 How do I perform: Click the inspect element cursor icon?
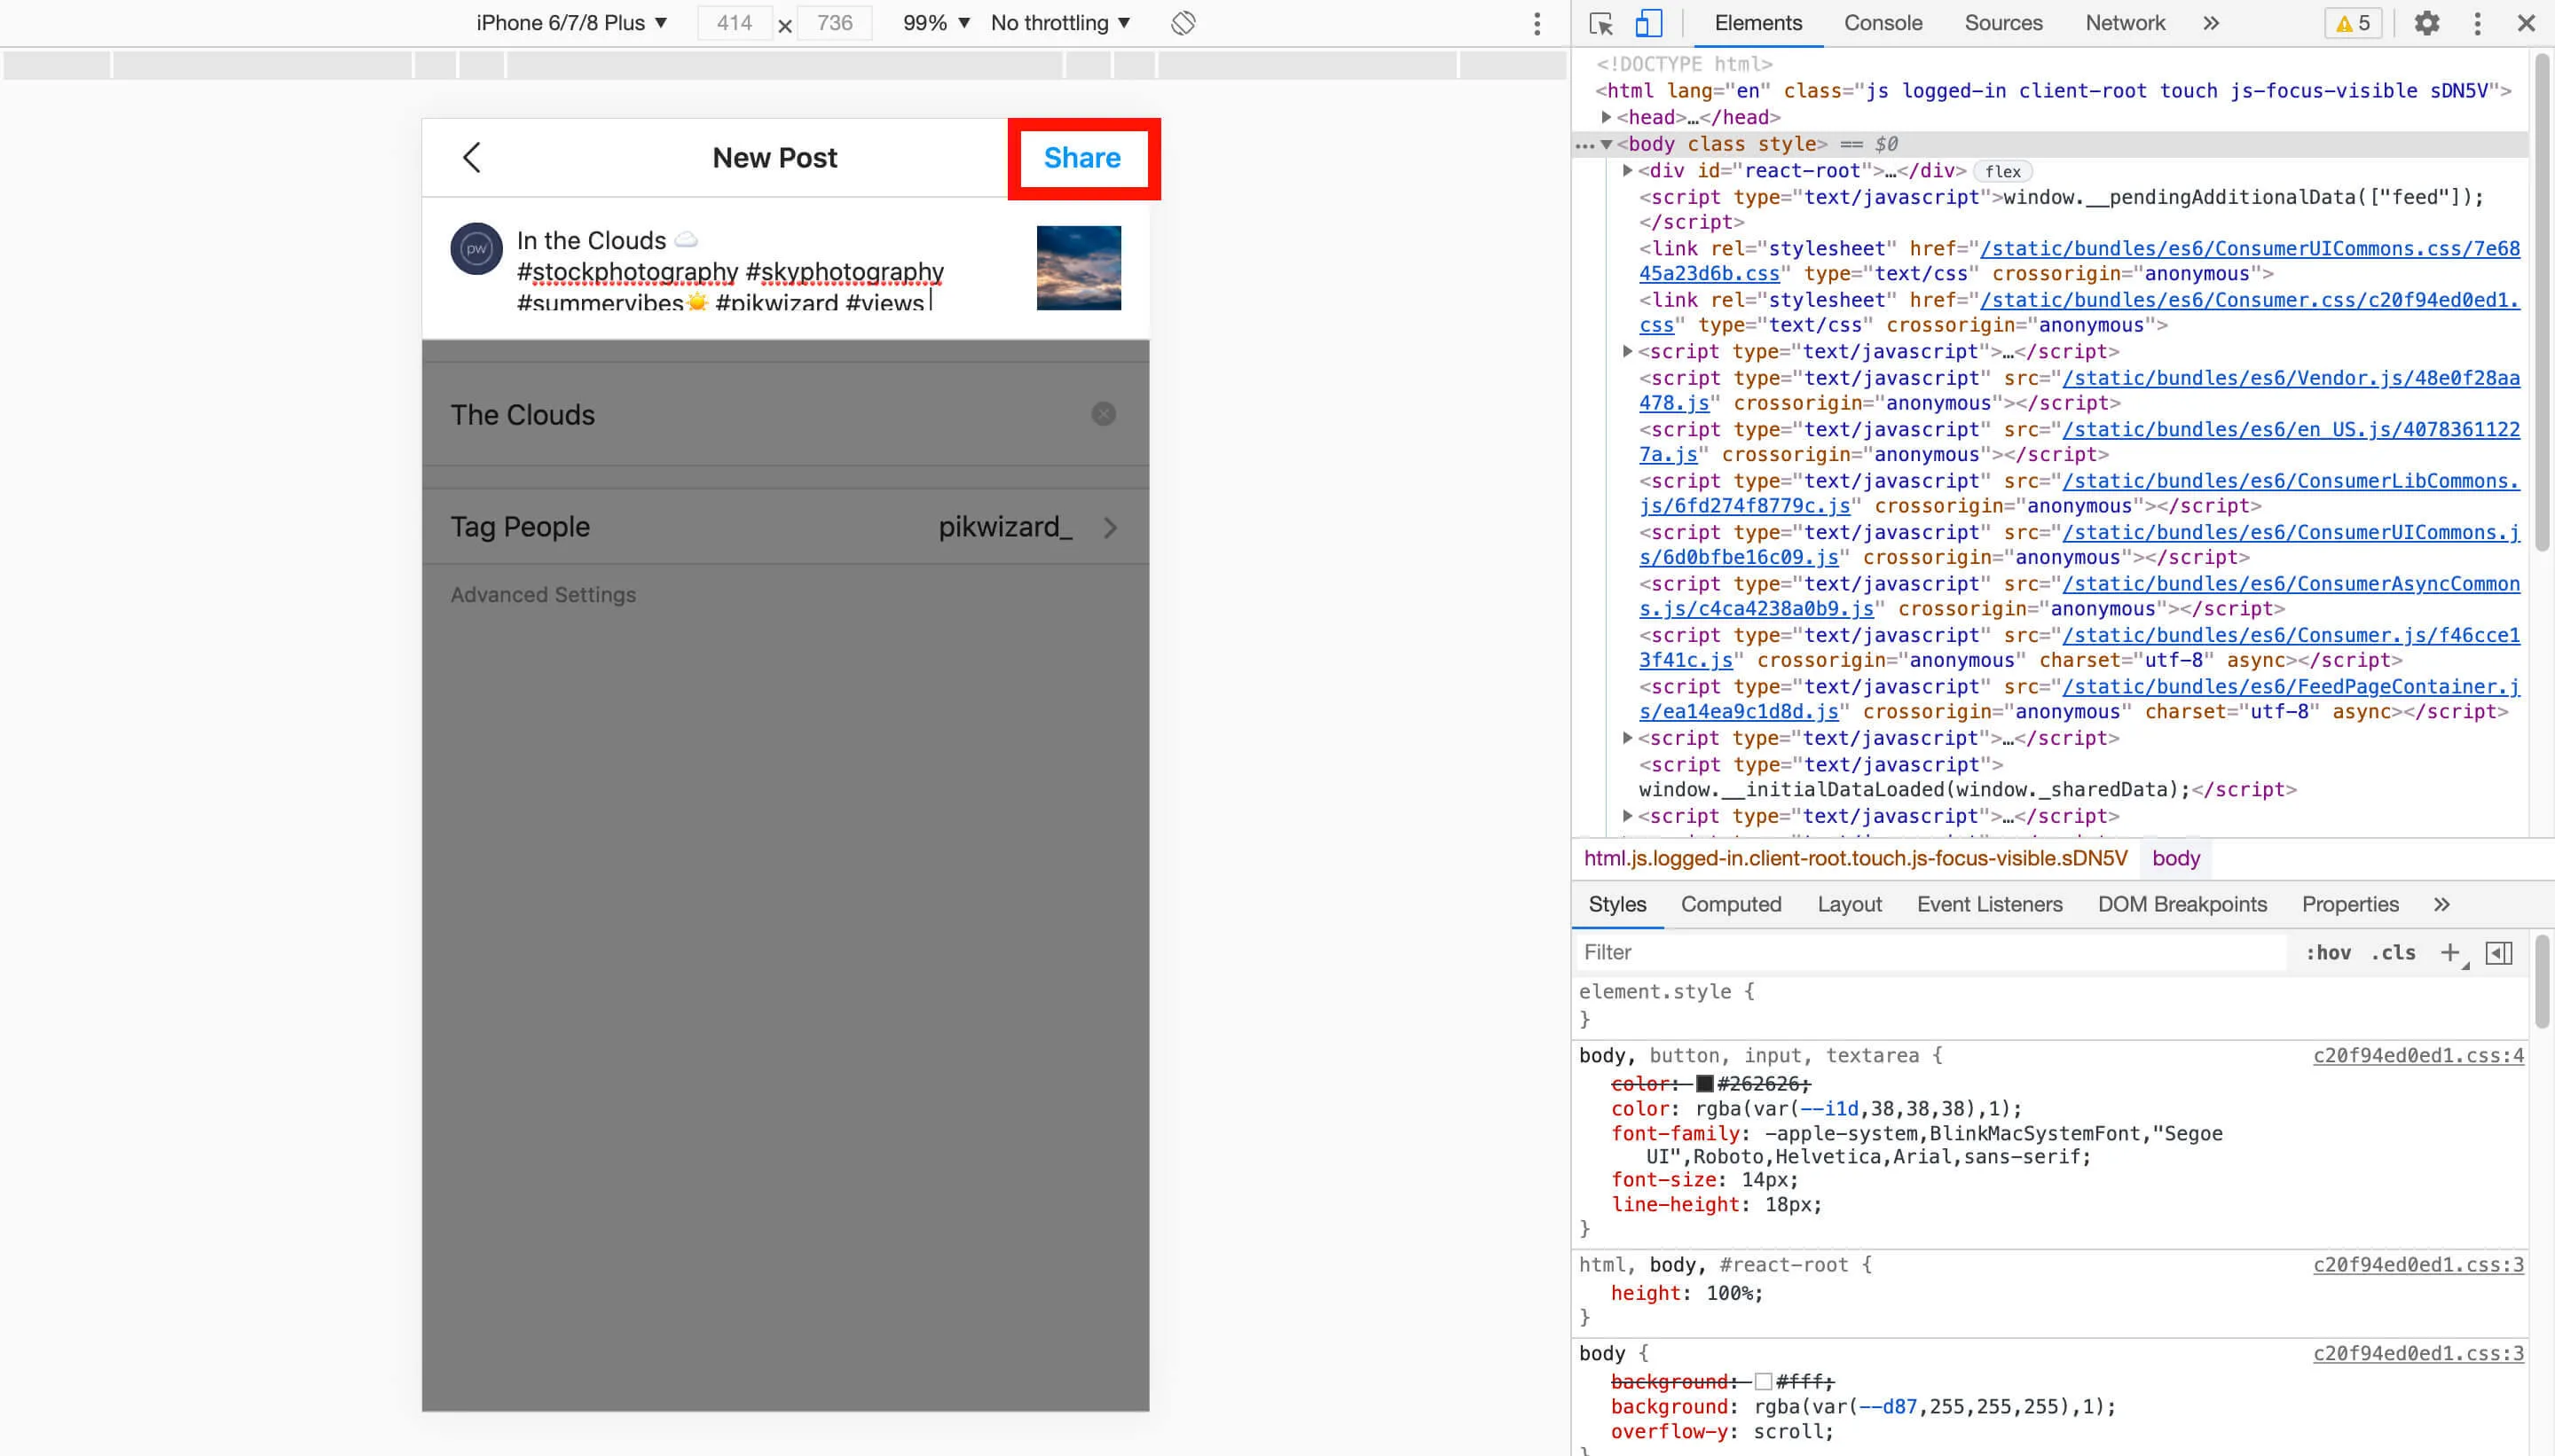point(1600,23)
